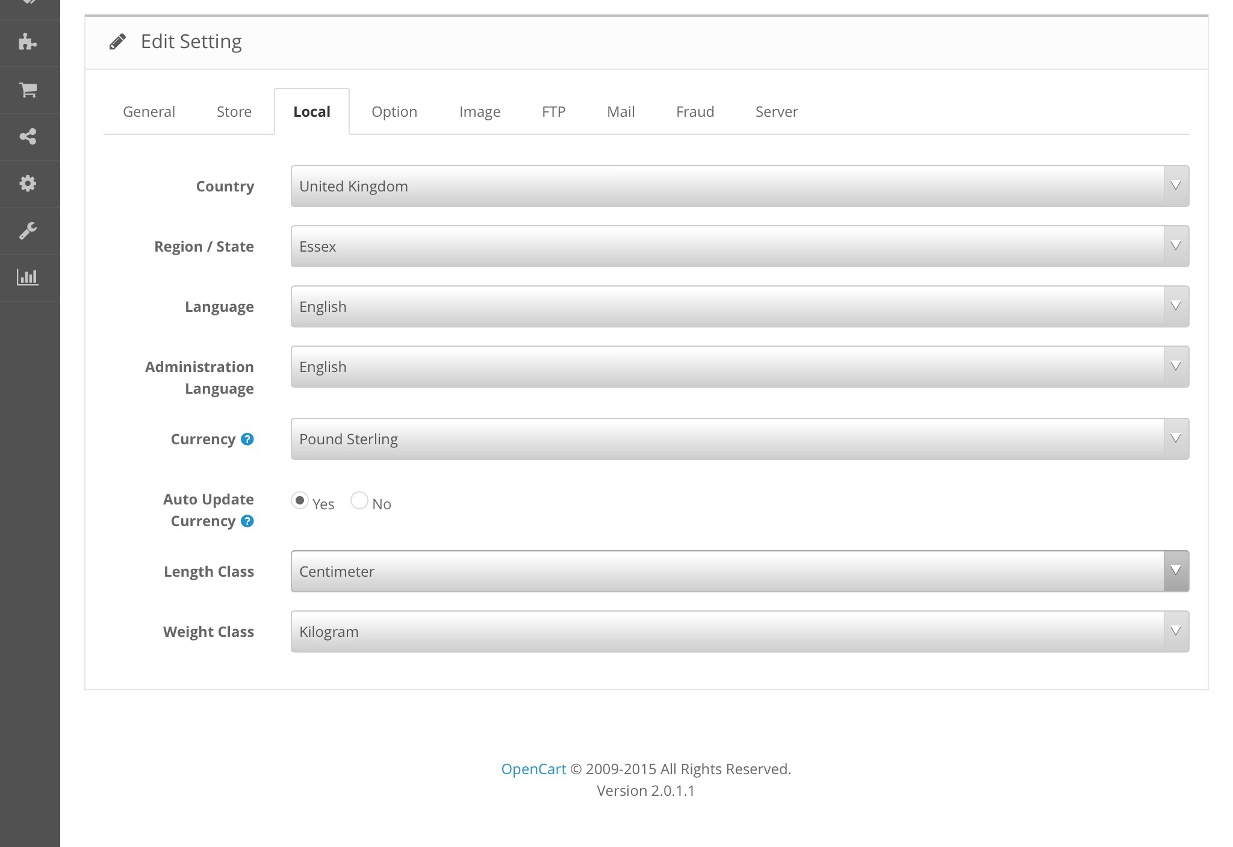This screenshot has height=847, width=1233.
Task: Switch to the Option tab
Action: (394, 112)
